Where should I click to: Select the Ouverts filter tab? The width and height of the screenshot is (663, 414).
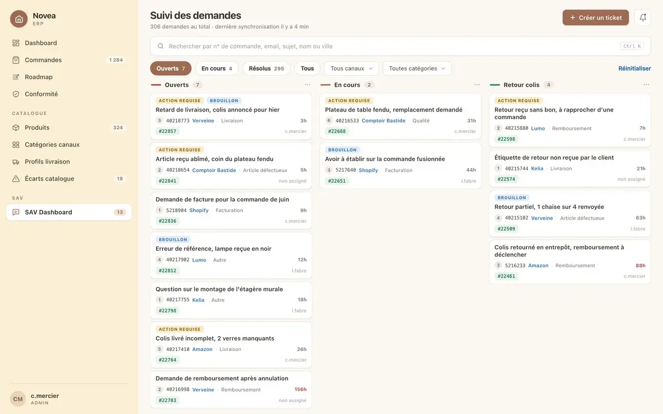171,68
